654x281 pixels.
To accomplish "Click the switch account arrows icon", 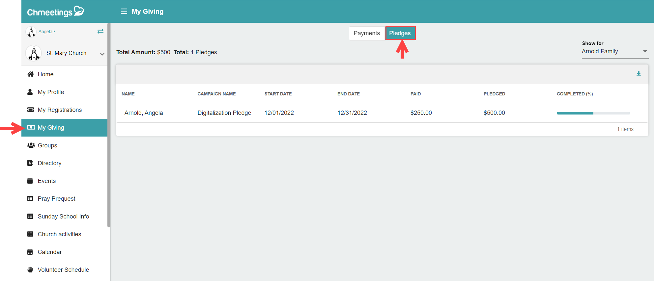I will pos(100,31).
